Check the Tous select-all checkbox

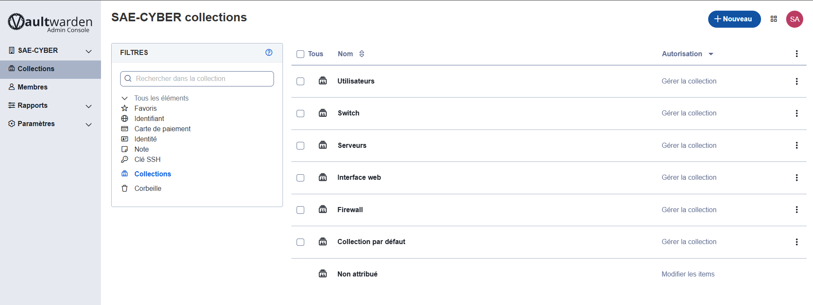tap(300, 54)
